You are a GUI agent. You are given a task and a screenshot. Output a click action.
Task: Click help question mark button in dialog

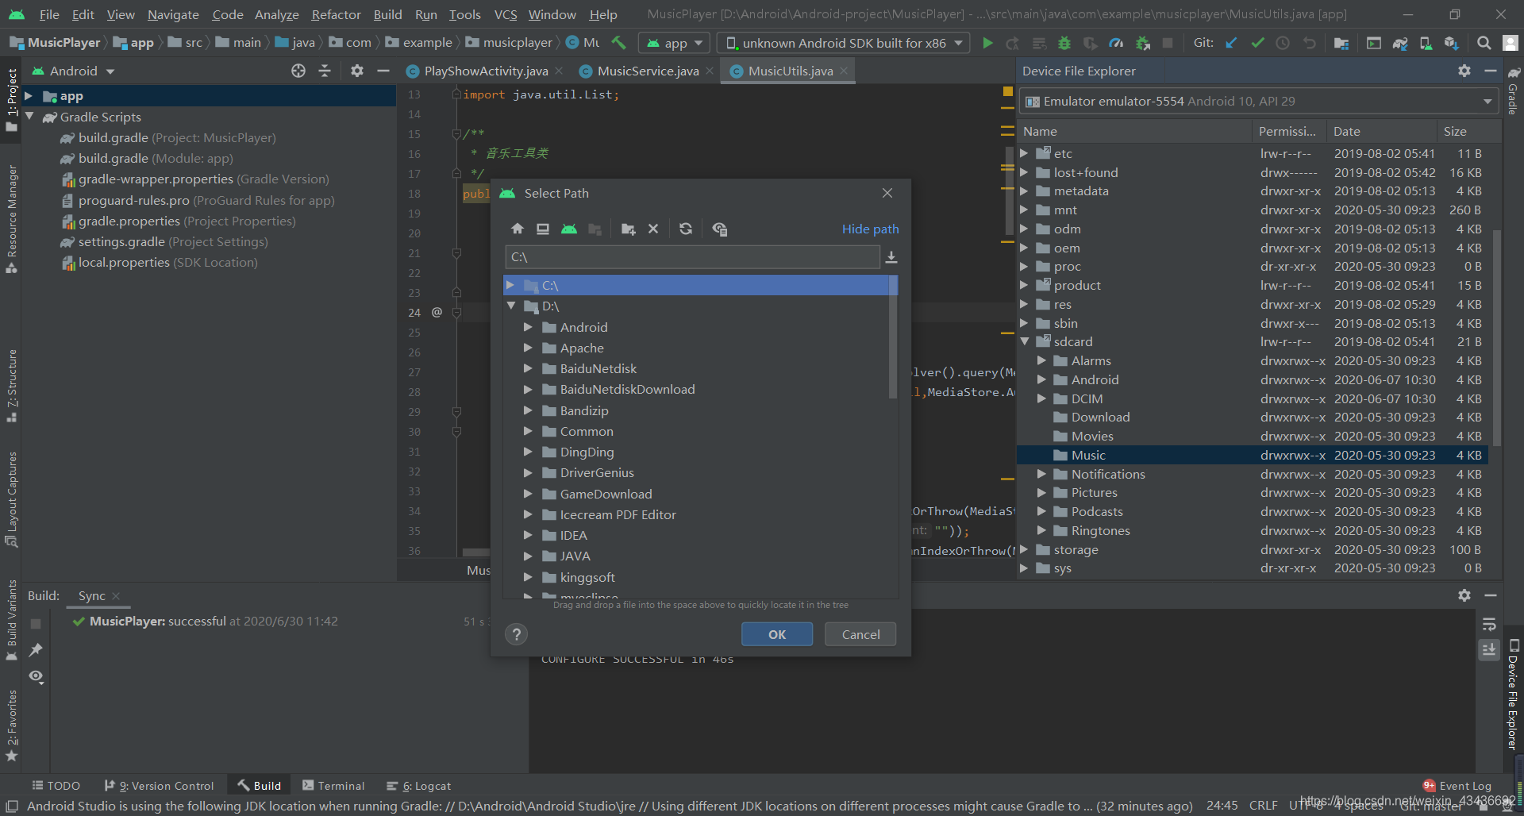click(x=516, y=634)
